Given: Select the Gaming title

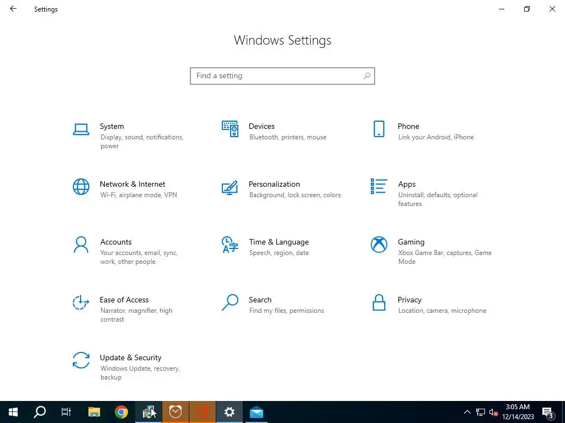Looking at the screenshot, I should click(x=411, y=242).
